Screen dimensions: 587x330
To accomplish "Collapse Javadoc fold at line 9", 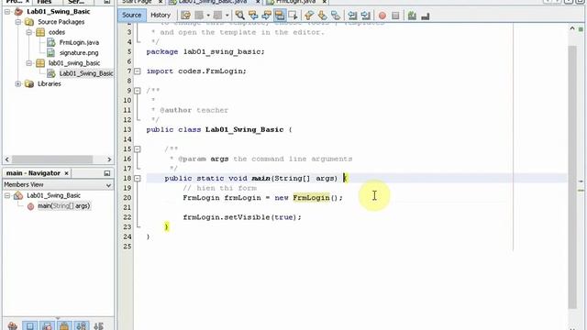I will [138, 91].
